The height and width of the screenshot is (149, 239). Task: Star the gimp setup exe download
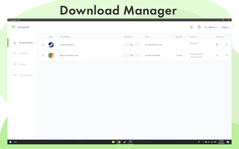pos(43,56)
